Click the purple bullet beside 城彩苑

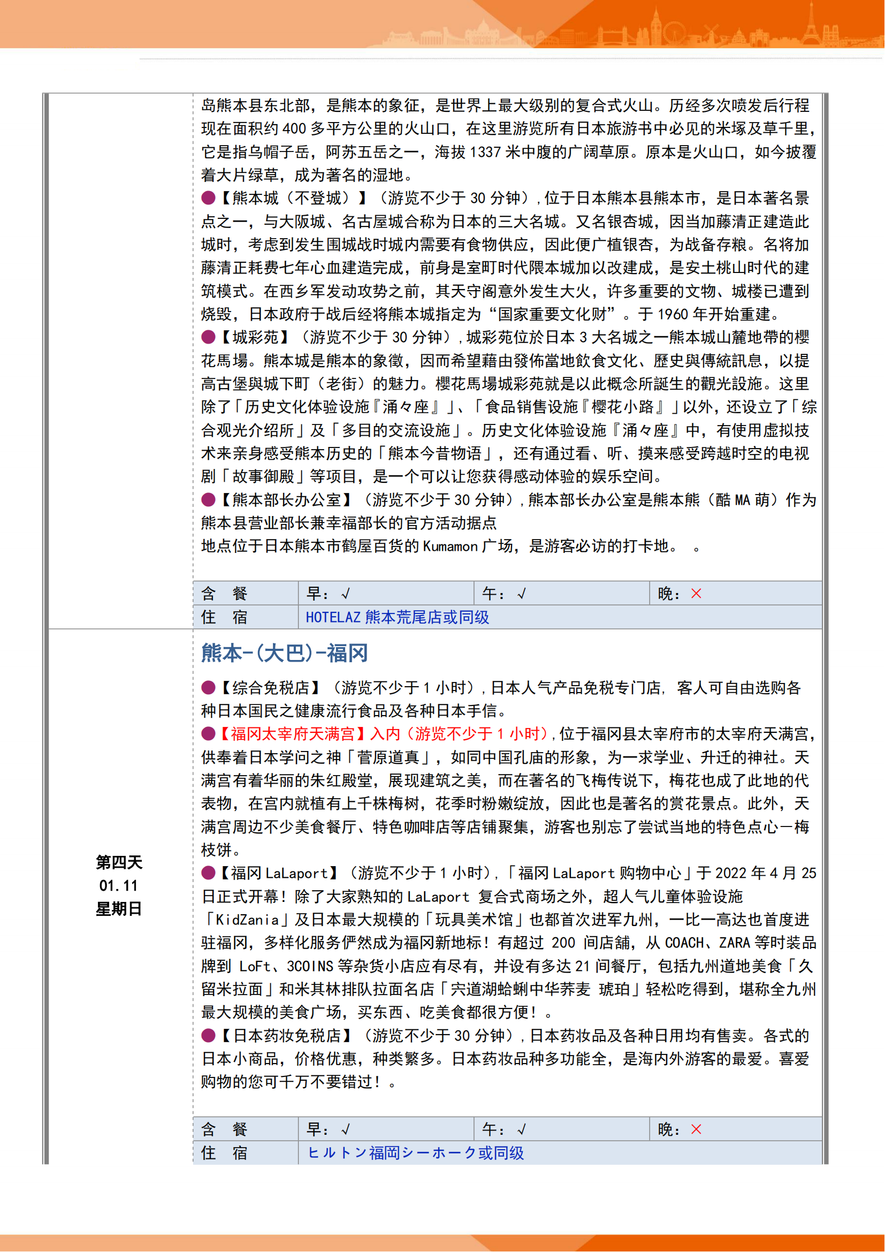[208, 337]
